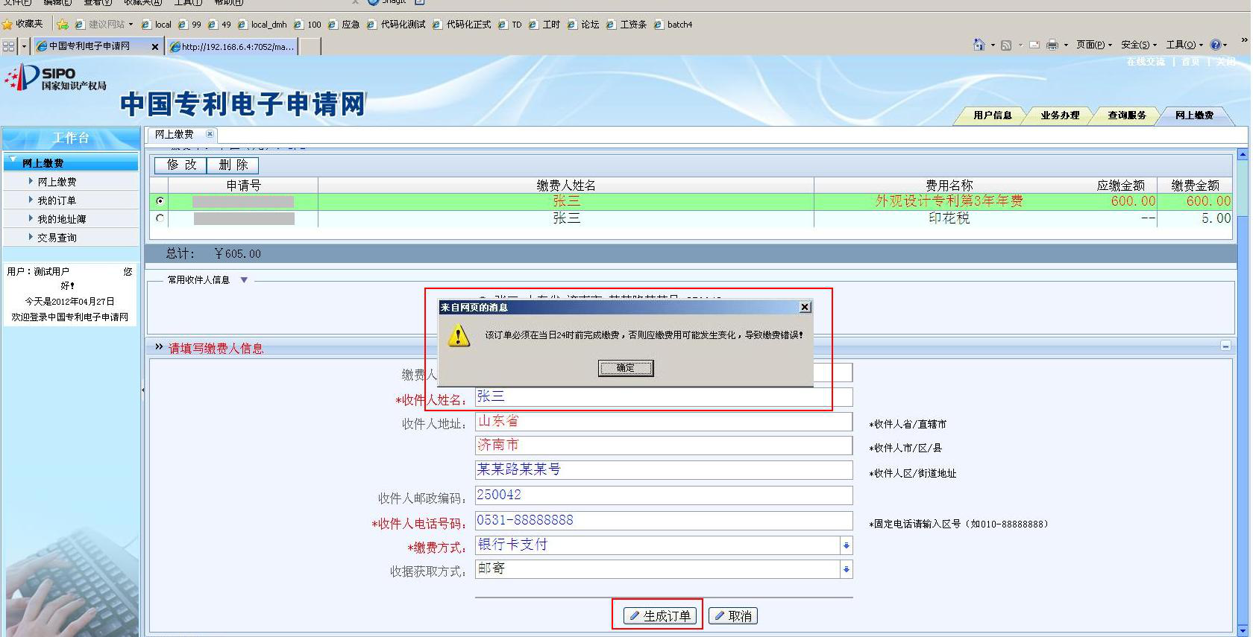
Task: Click the 确定 button in the dialog
Action: (626, 368)
